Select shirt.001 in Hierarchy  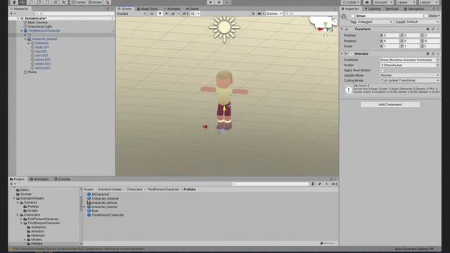[41, 56]
